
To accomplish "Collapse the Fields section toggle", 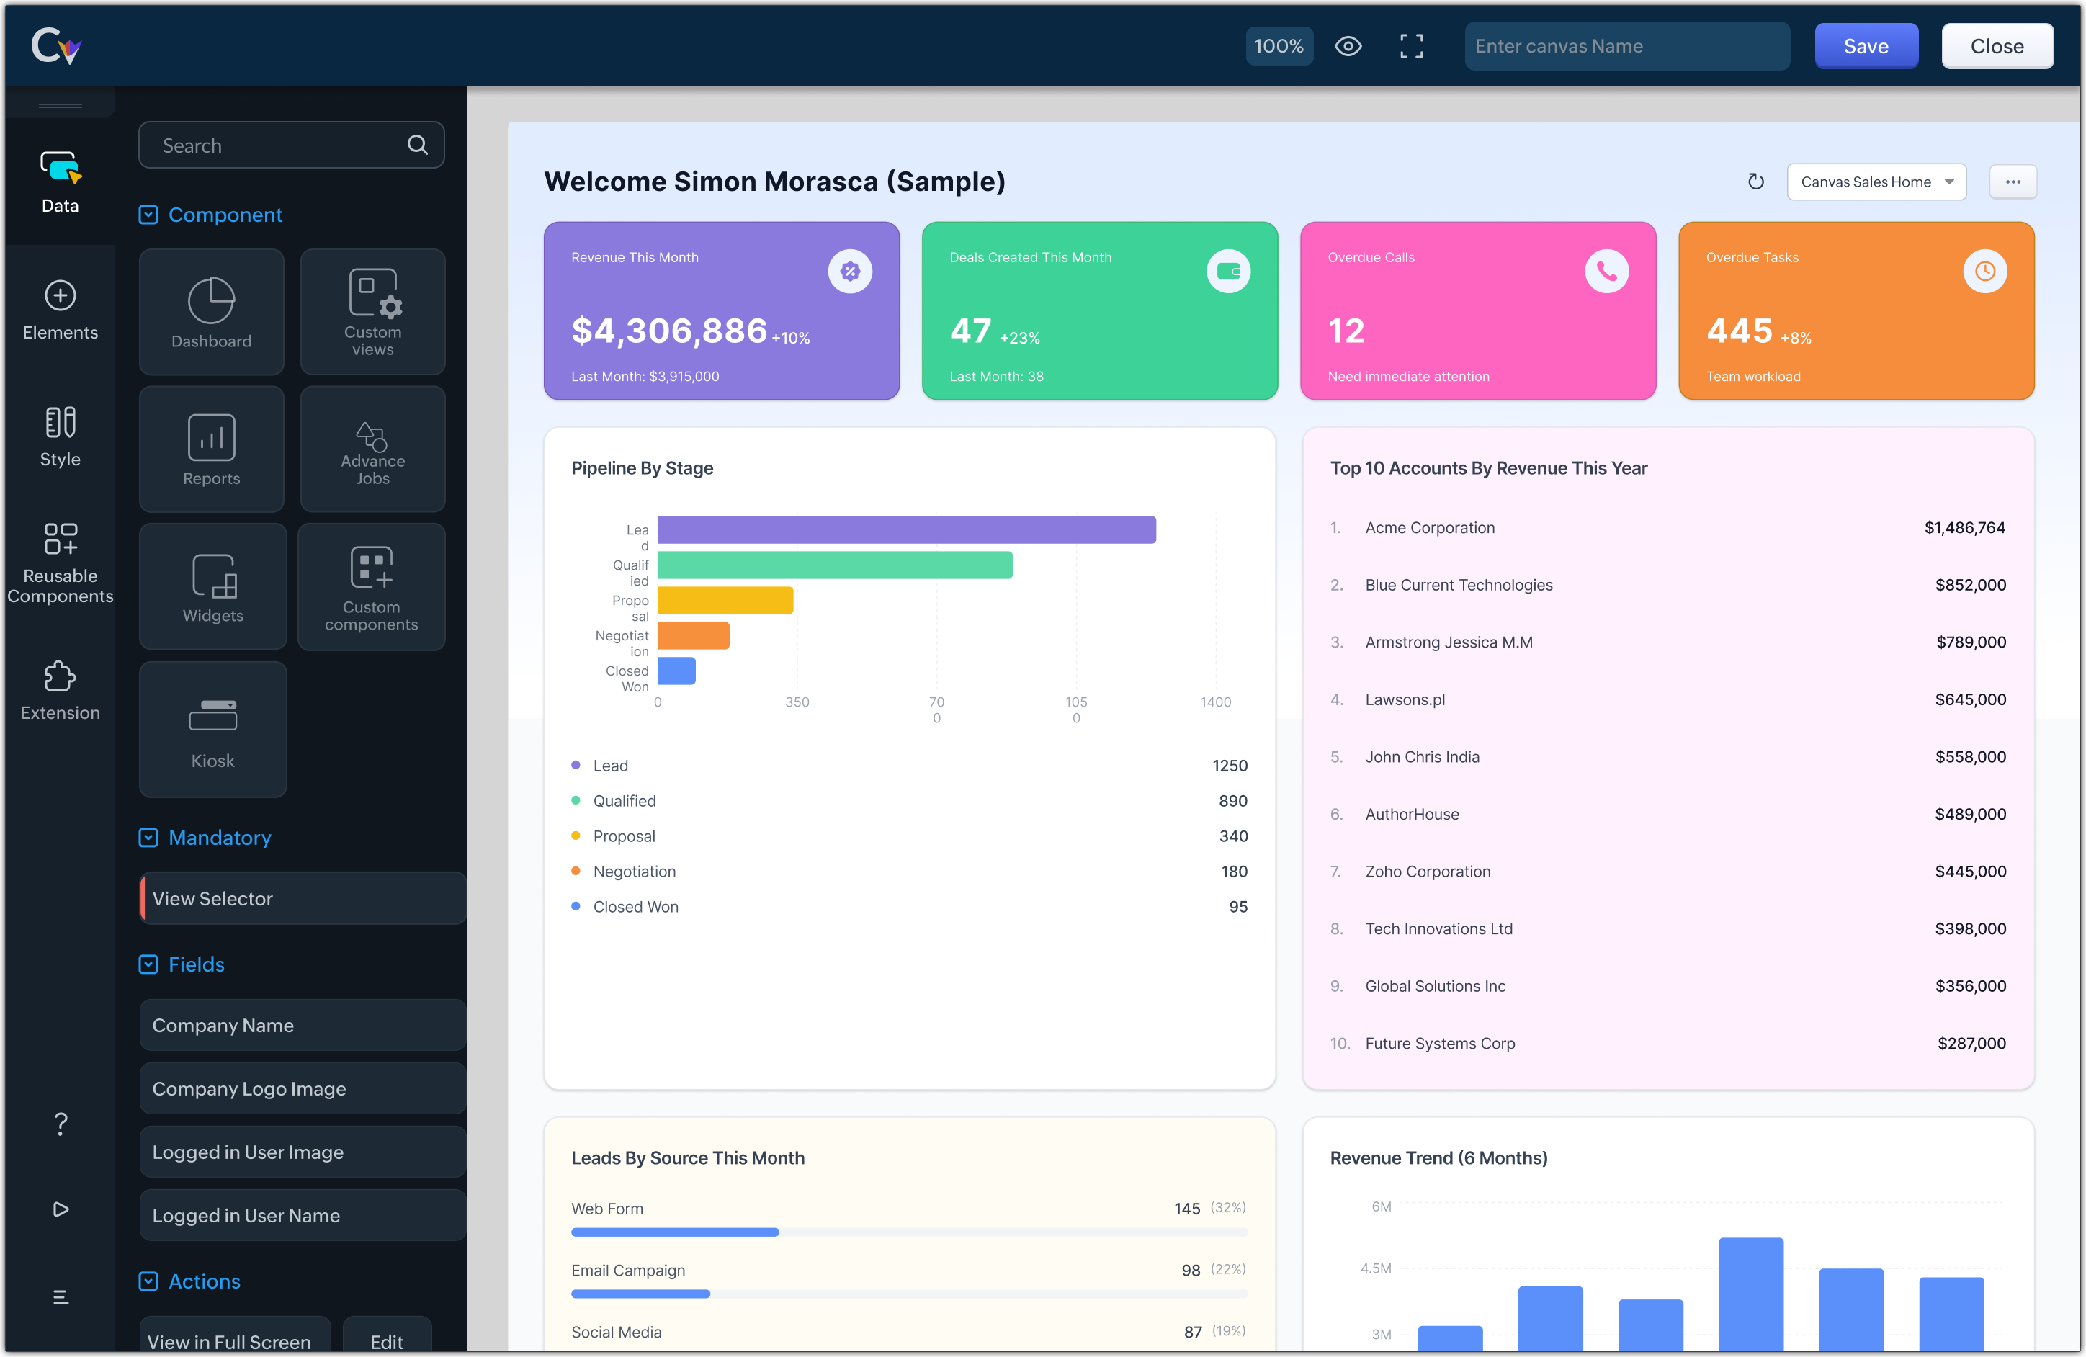I will [148, 964].
